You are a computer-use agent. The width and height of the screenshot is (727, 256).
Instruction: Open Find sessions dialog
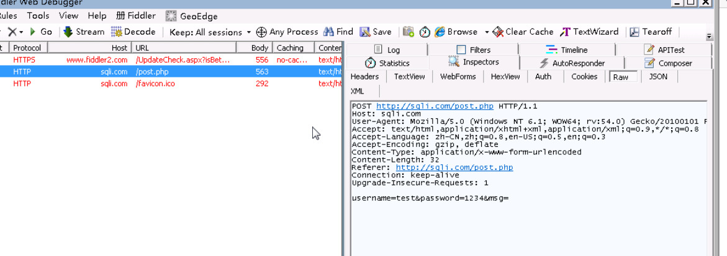338,32
